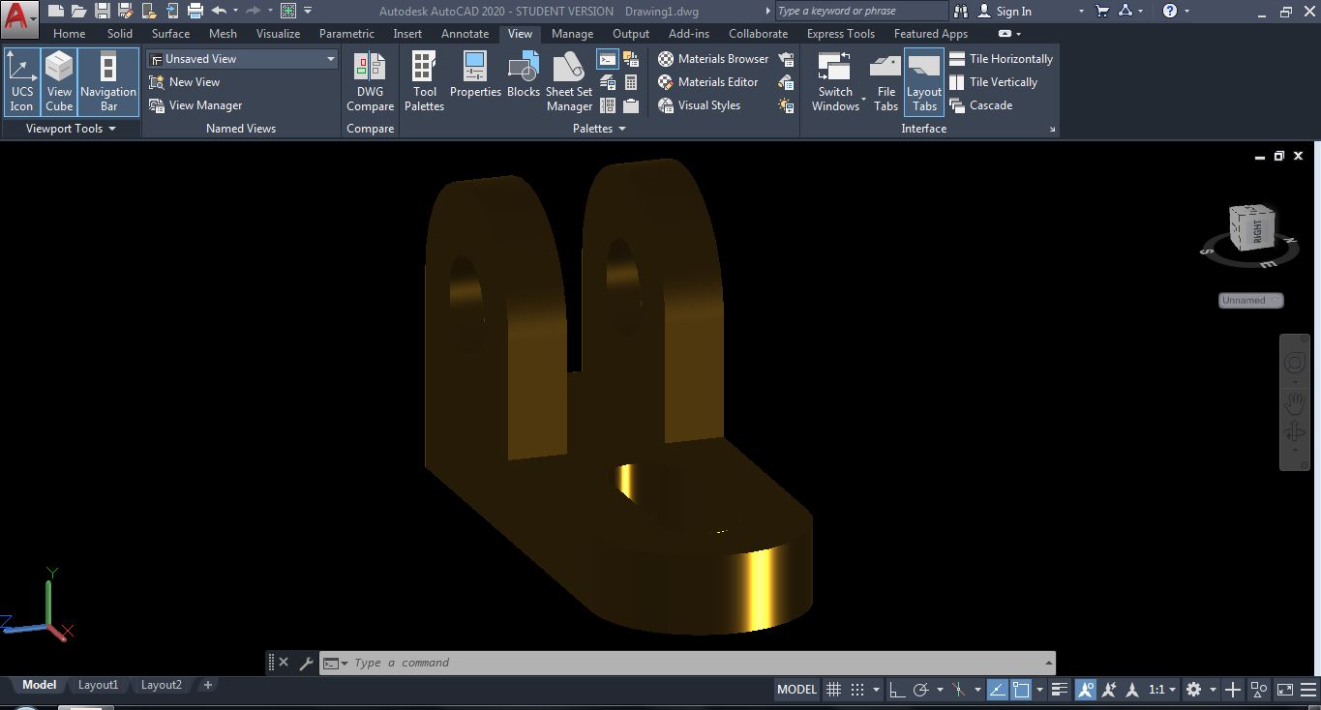Toggle snap mode in status bar

[x=856, y=689]
